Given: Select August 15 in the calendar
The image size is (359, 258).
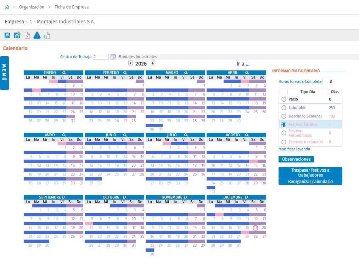Looking at the screenshot, I should (x=256, y=165).
